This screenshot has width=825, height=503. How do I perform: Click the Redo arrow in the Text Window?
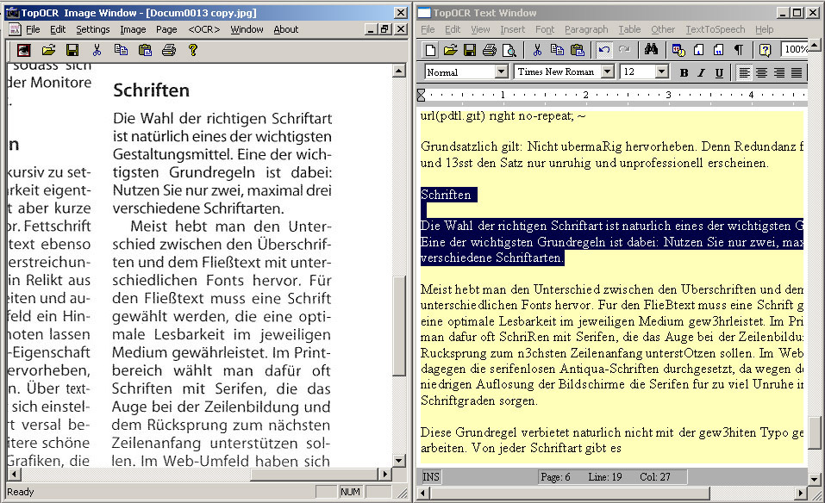click(624, 50)
